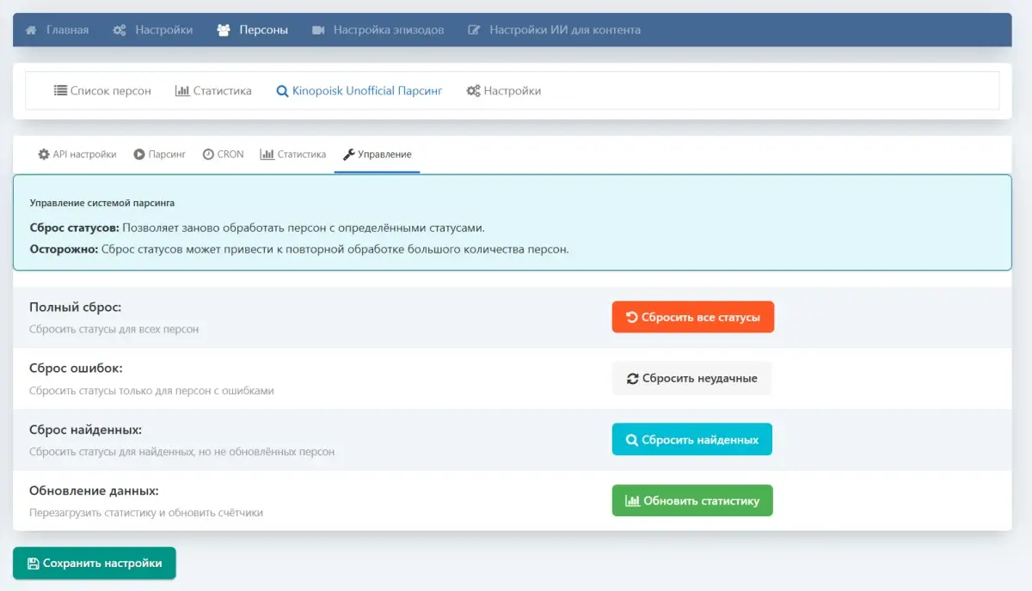Click the gears icon beside Настройки in top bar
This screenshot has height=591, width=1032.
click(x=120, y=30)
